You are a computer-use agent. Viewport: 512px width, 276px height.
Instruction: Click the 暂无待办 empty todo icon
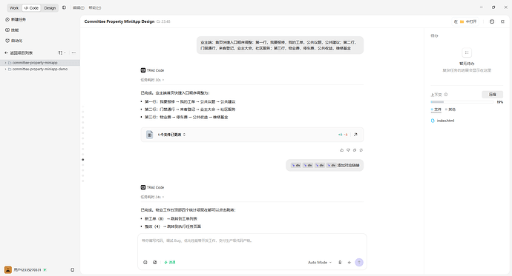(467, 53)
